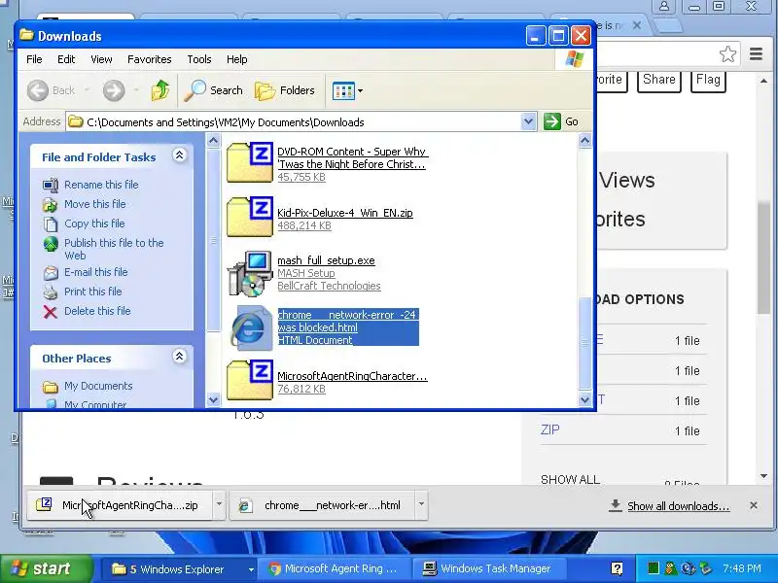This screenshot has width=778, height=583.
Task: Collapse the File and Folder Tasks panel
Action: point(179,155)
